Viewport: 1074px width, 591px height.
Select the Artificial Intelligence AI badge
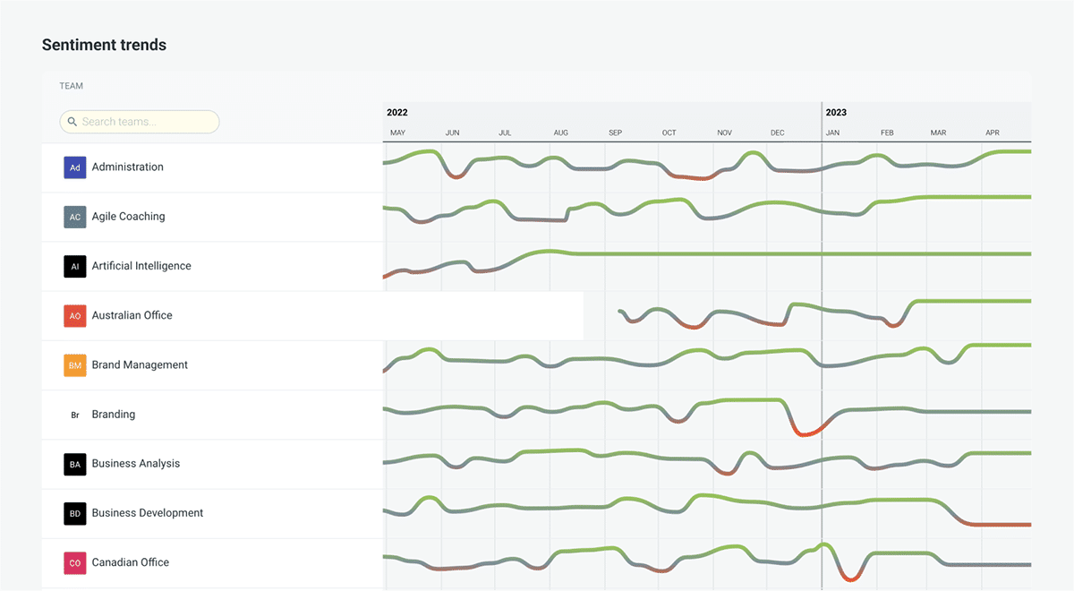pos(75,266)
